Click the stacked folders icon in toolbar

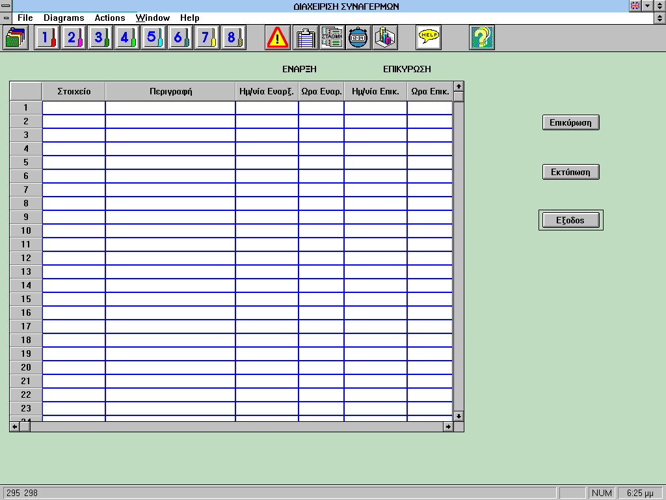pos(16,38)
